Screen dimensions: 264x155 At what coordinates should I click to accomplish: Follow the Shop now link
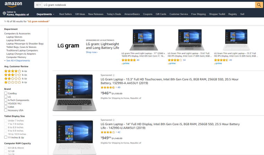pos(92,52)
